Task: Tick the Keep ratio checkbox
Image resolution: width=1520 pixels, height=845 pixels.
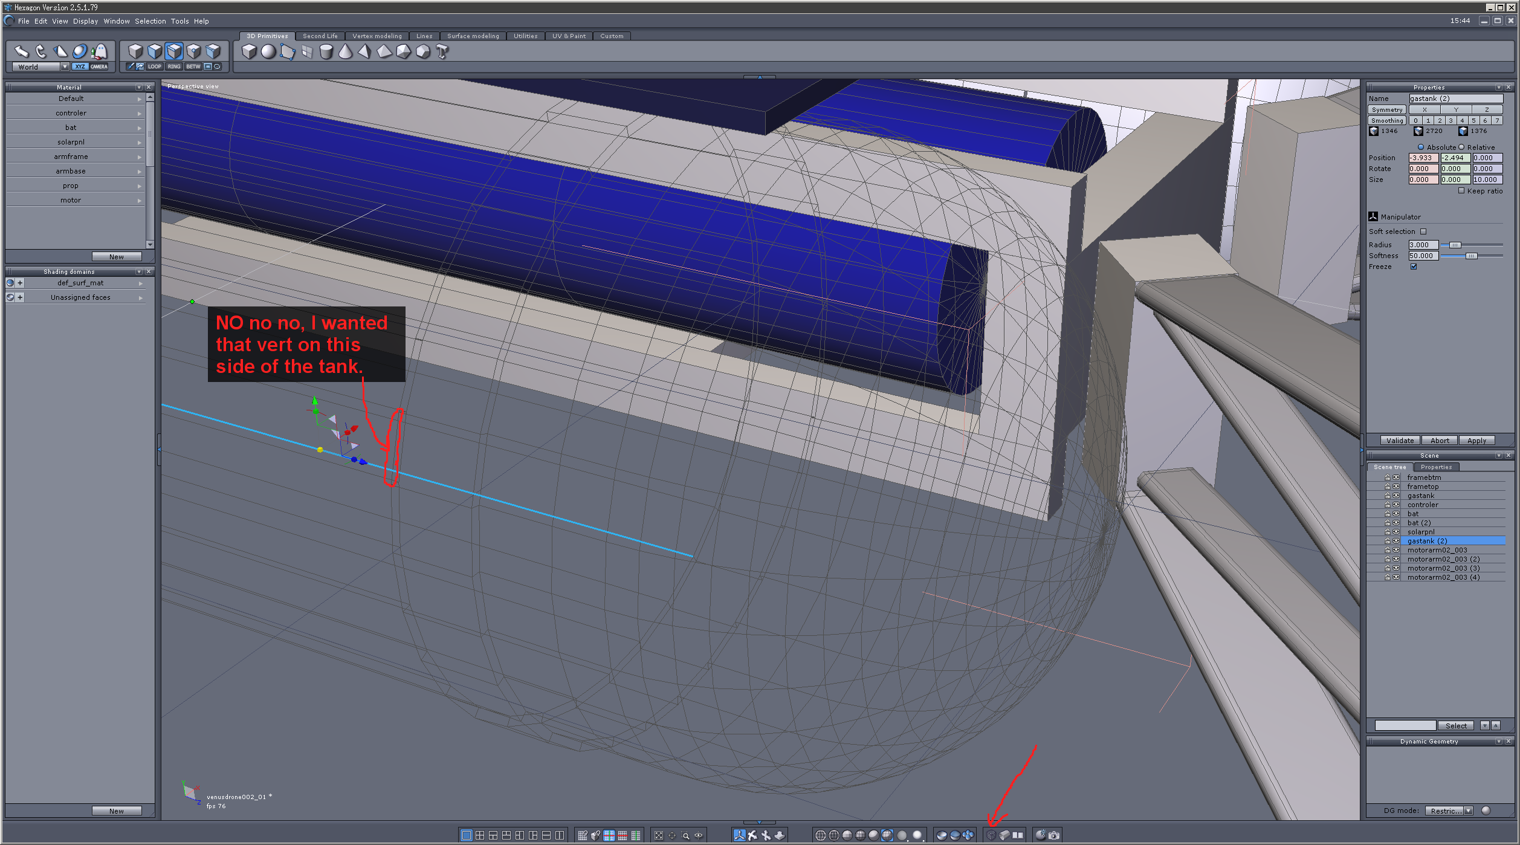Action: click(x=1461, y=190)
